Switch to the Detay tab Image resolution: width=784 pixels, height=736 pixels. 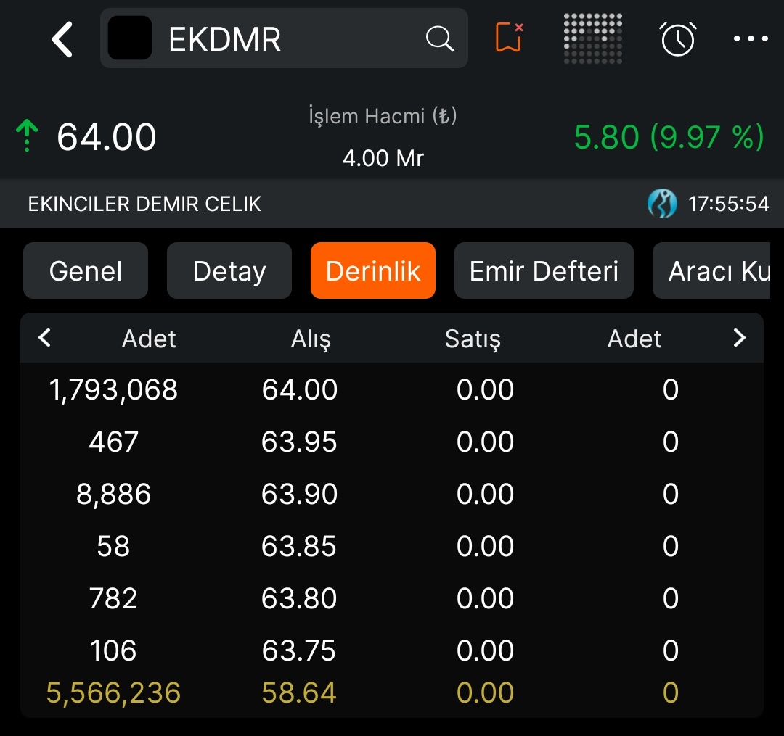click(229, 270)
